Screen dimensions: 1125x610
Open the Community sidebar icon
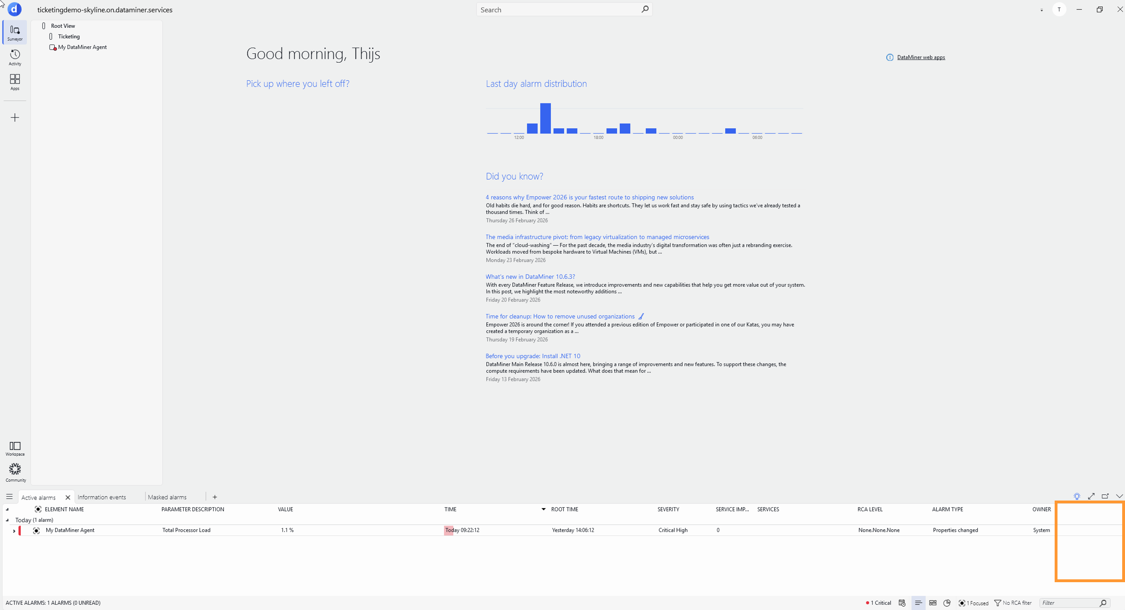coord(15,472)
